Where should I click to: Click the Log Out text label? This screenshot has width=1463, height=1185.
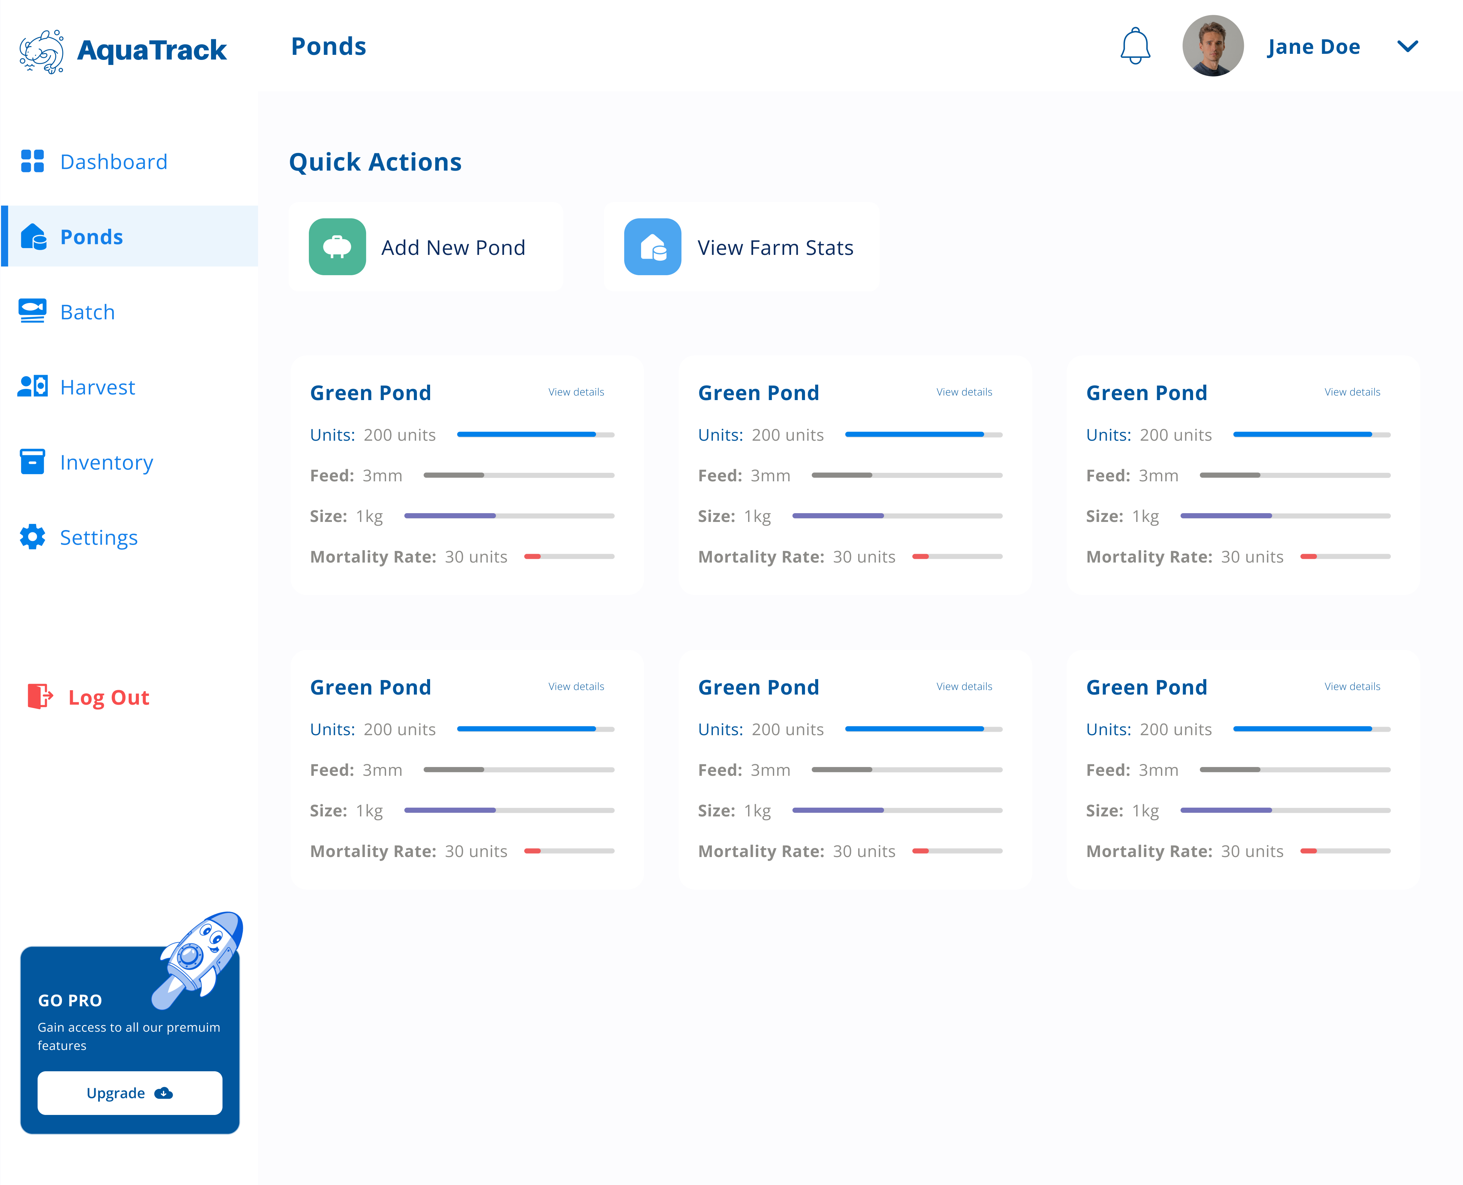pyautogui.click(x=109, y=697)
